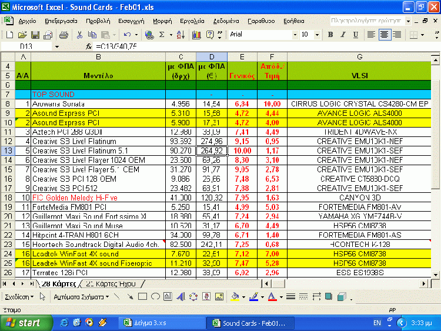Toggle Italic formatting
This screenshot has width=441, height=331.
click(x=343, y=35)
